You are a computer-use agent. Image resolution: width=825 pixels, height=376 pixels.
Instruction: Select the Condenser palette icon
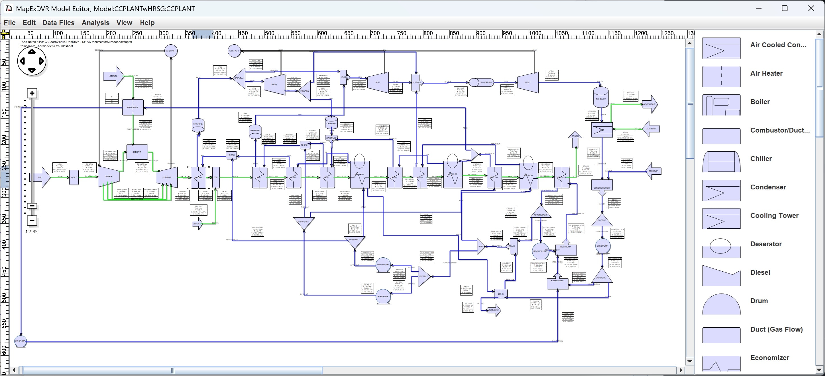click(x=721, y=190)
